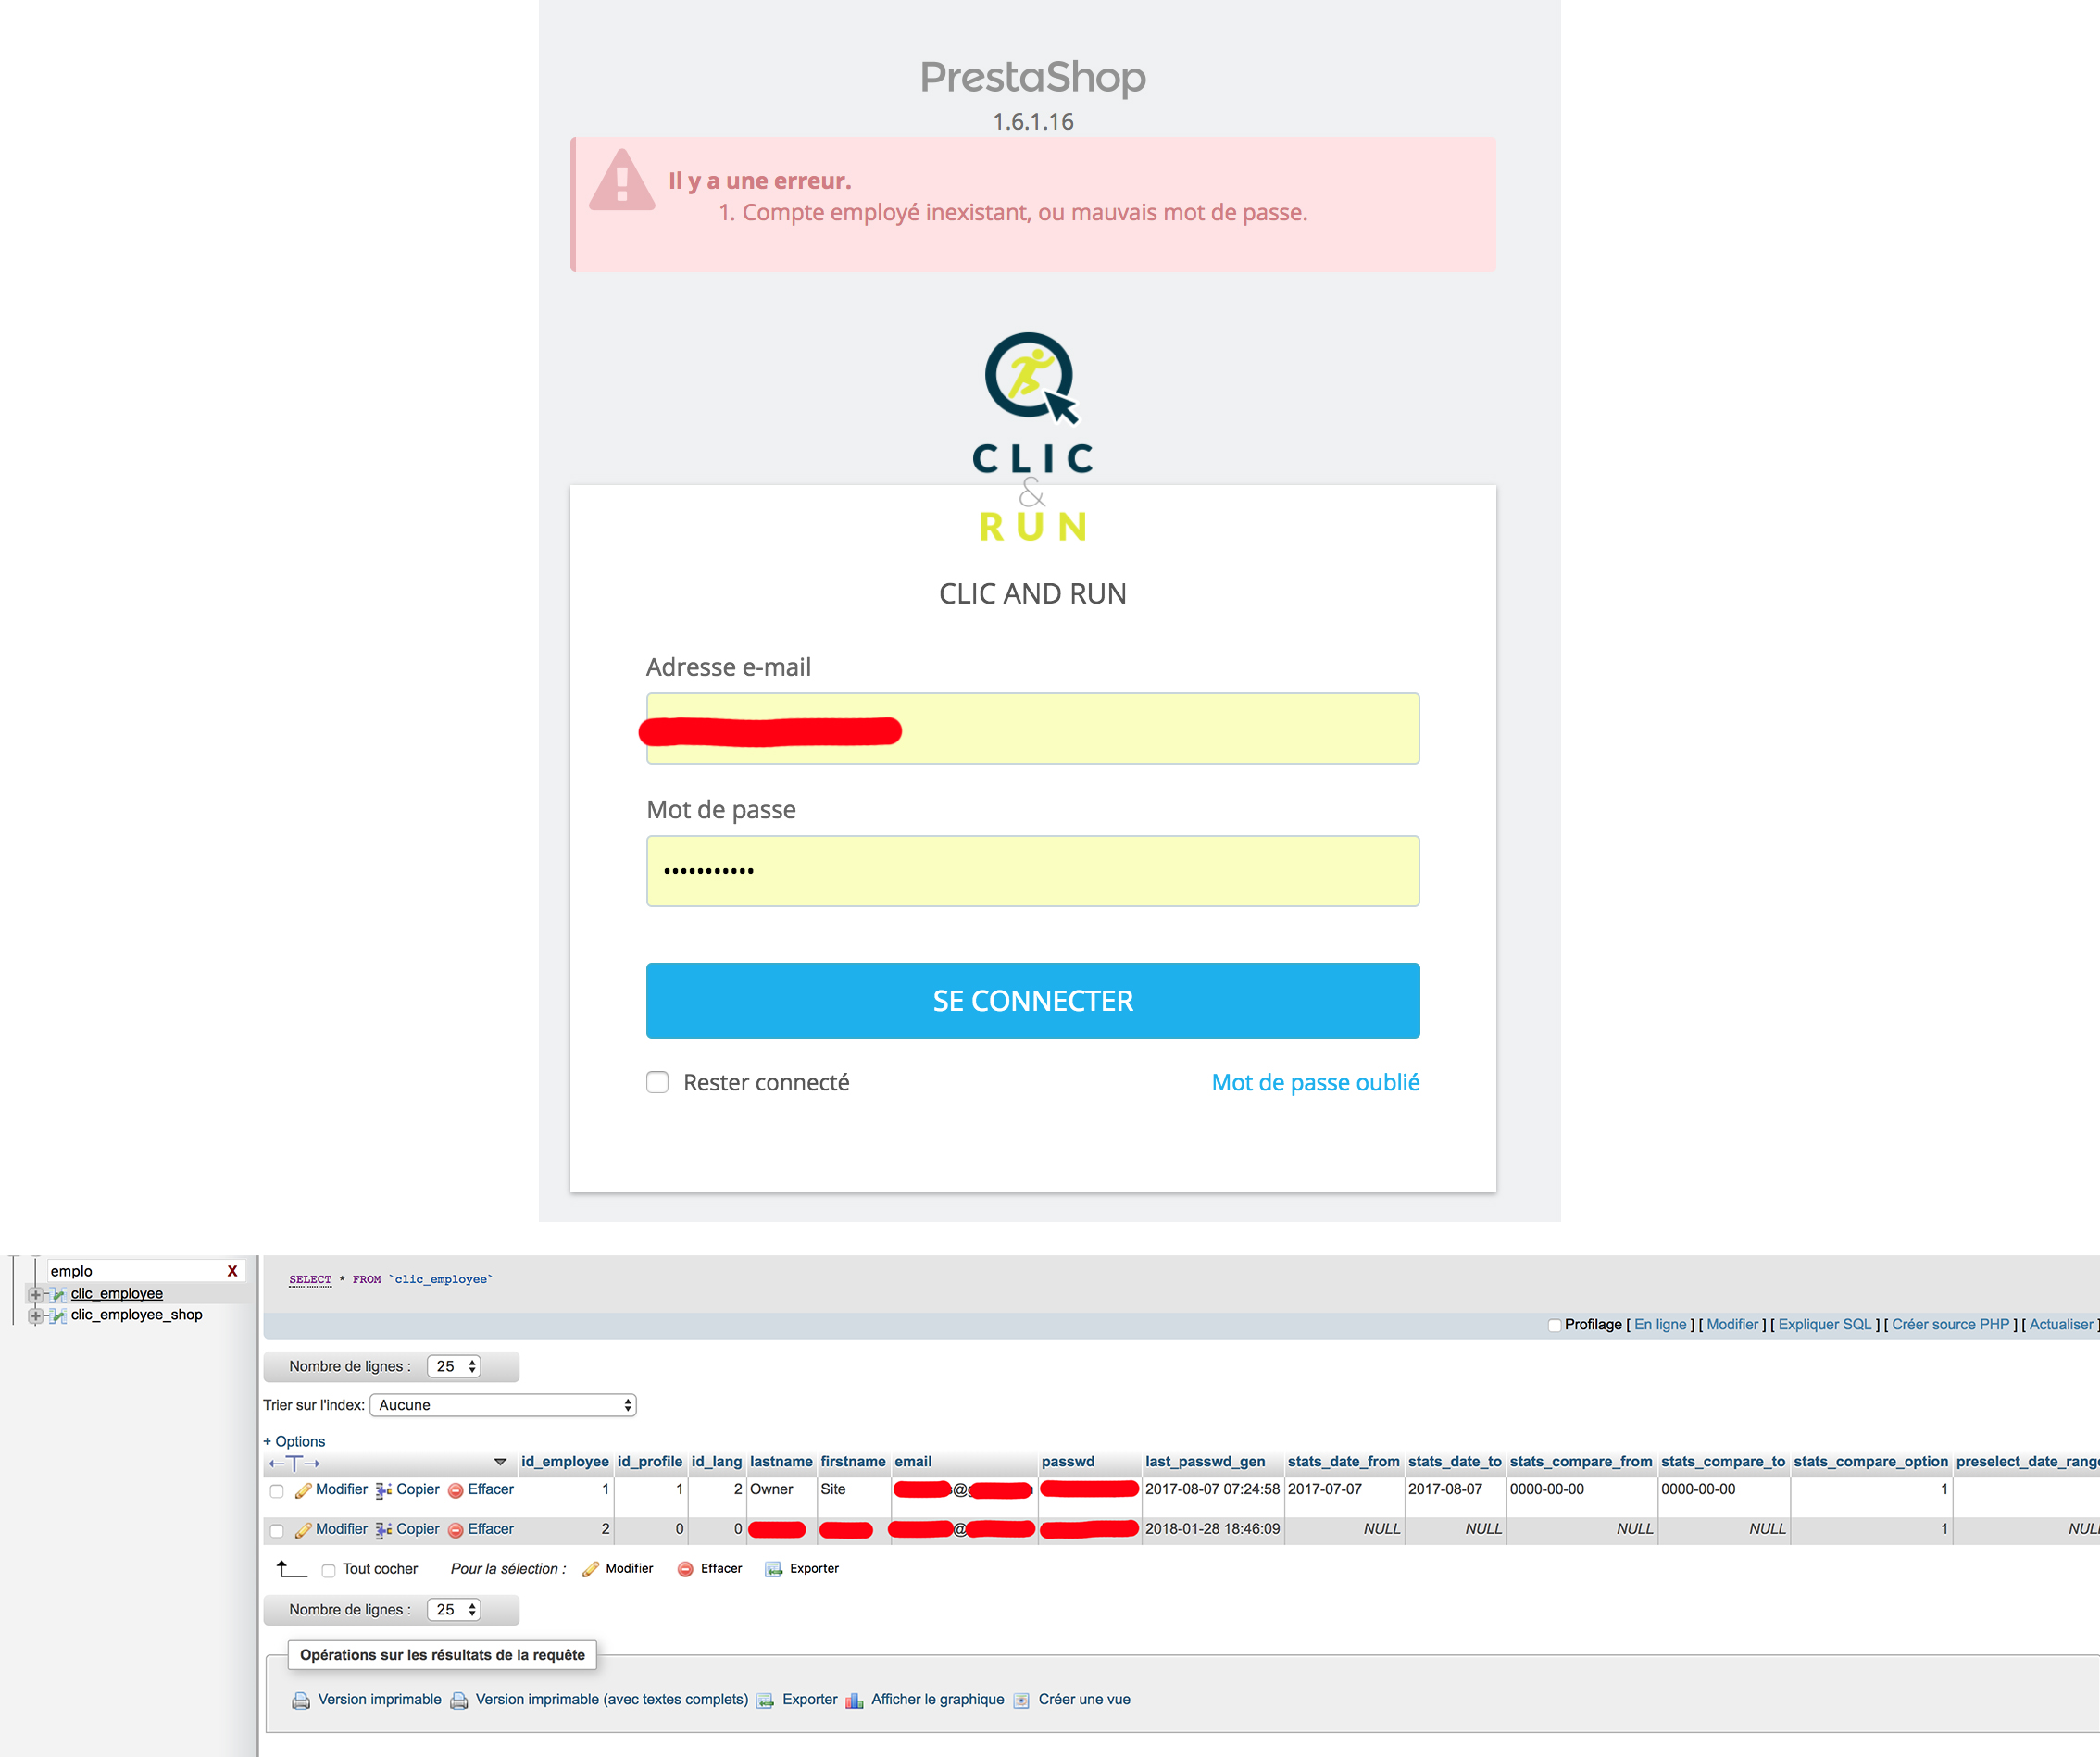Click the Créer une vue icon

click(1021, 1701)
